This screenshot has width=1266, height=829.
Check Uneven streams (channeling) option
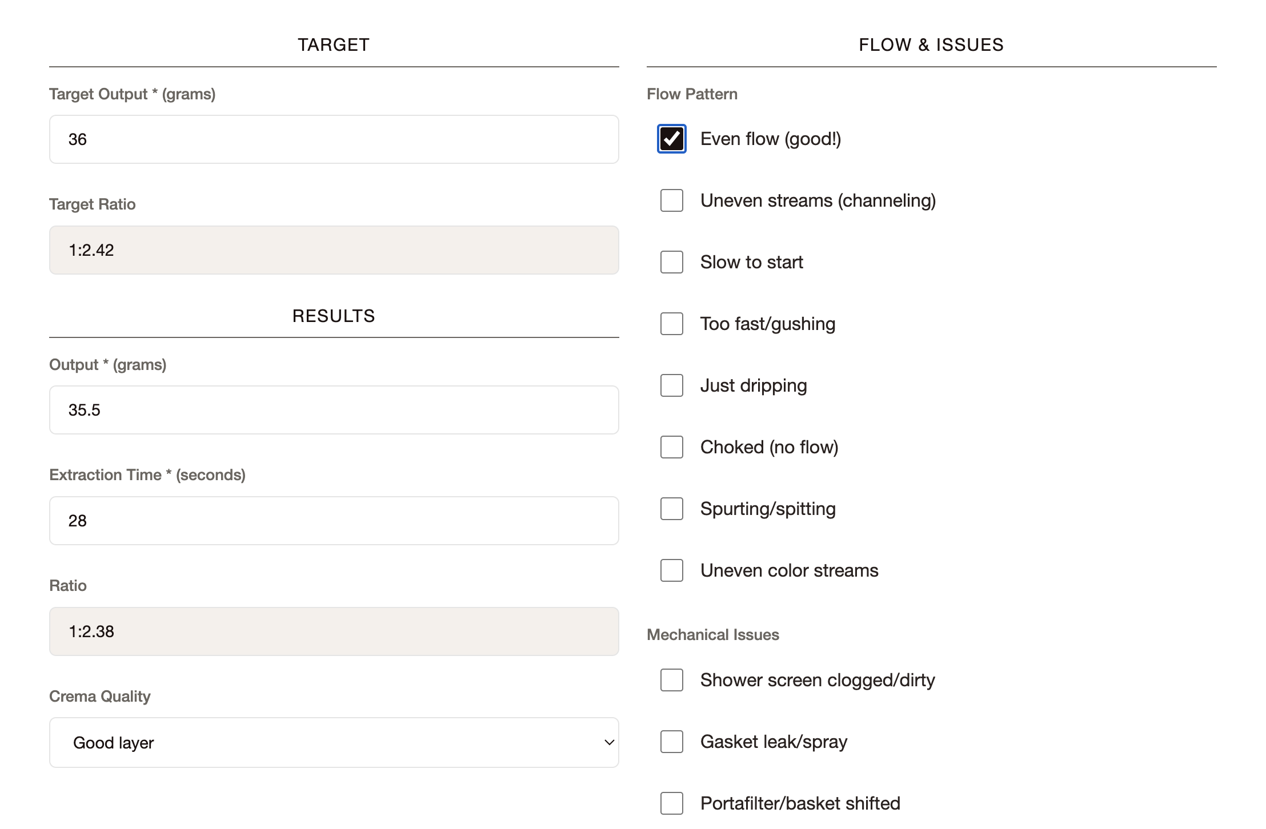pyautogui.click(x=671, y=200)
